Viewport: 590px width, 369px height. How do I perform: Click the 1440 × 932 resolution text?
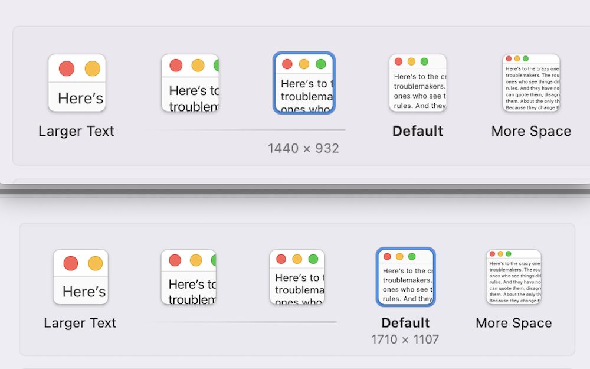tap(303, 148)
